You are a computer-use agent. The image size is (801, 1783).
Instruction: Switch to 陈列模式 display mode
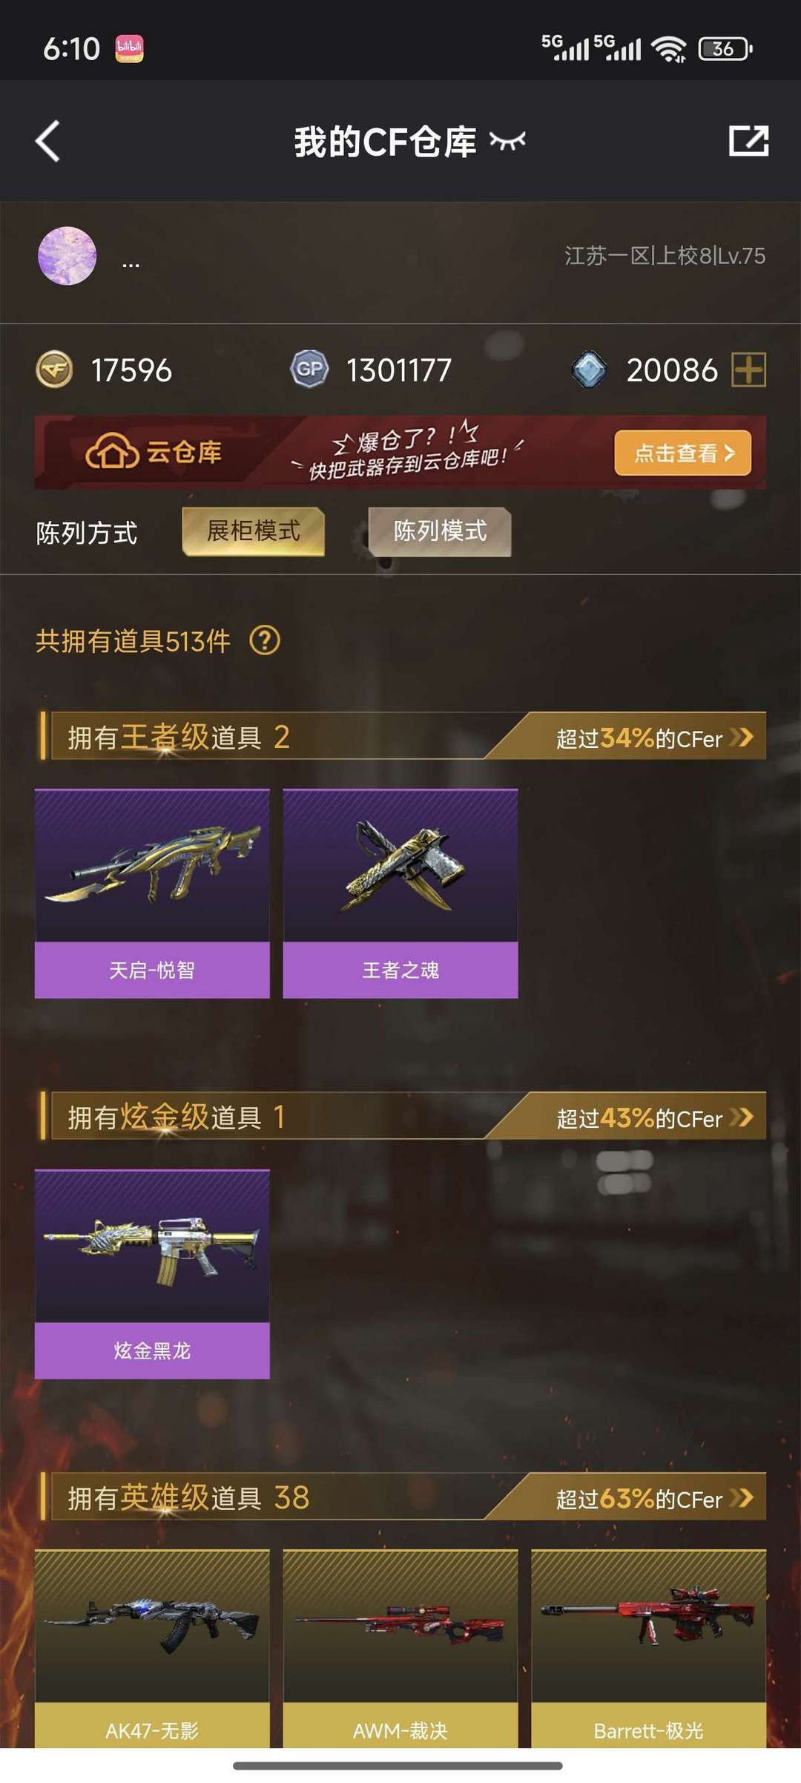(440, 531)
